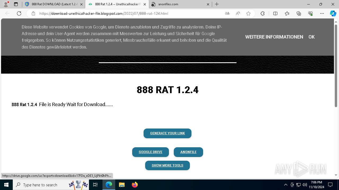Close the anonfiles.com tab
Viewport: 339px width, 190px height.
point(208,4)
